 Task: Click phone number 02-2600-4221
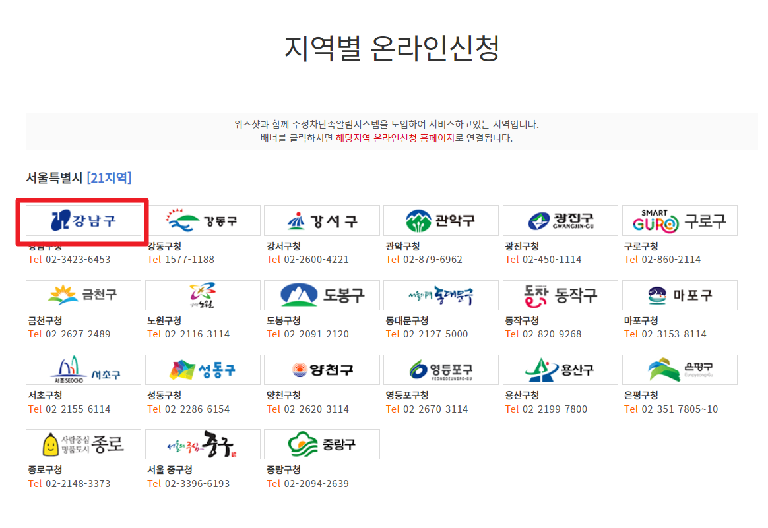[317, 260]
